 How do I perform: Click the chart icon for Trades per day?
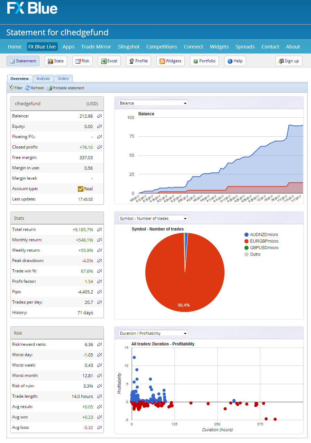(99, 302)
